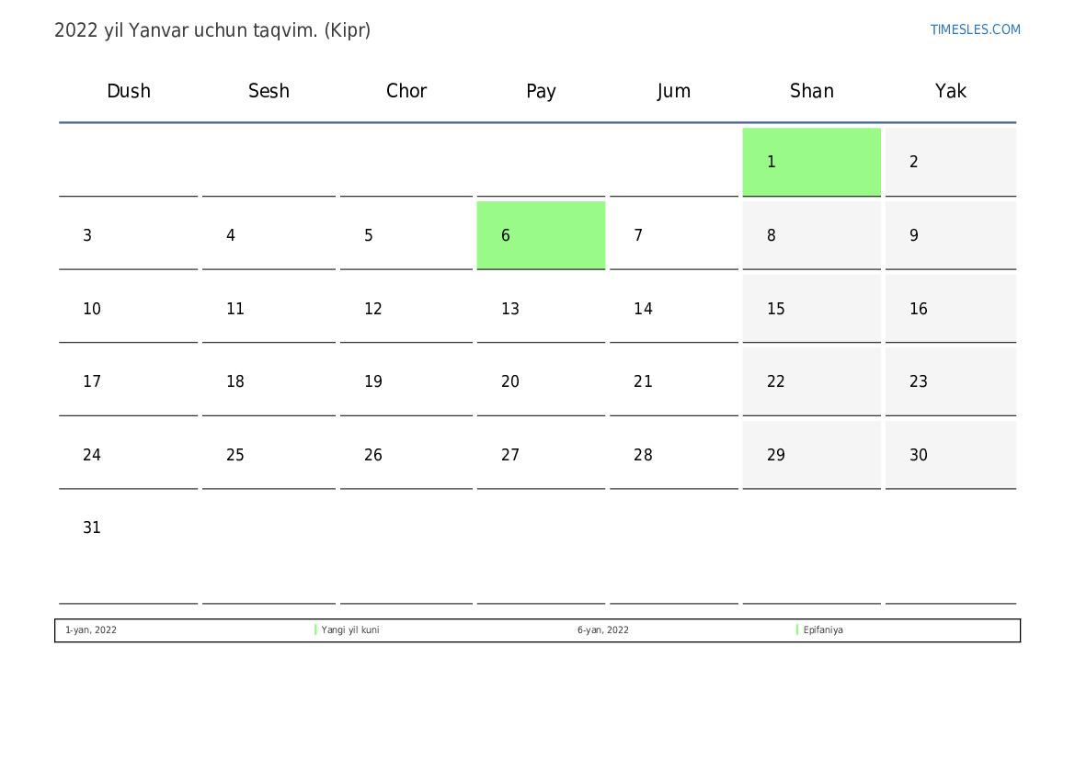Select the green January 1 holiday cell
The image size is (1075, 760).
(x=811, y=162)
